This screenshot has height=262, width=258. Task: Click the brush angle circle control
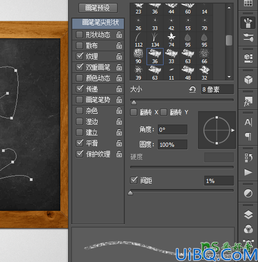point(217,130)
